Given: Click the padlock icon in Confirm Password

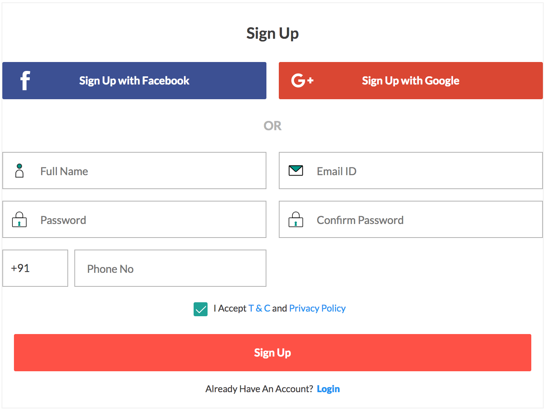Looking at the screenshot, I should tap(296, 220).
